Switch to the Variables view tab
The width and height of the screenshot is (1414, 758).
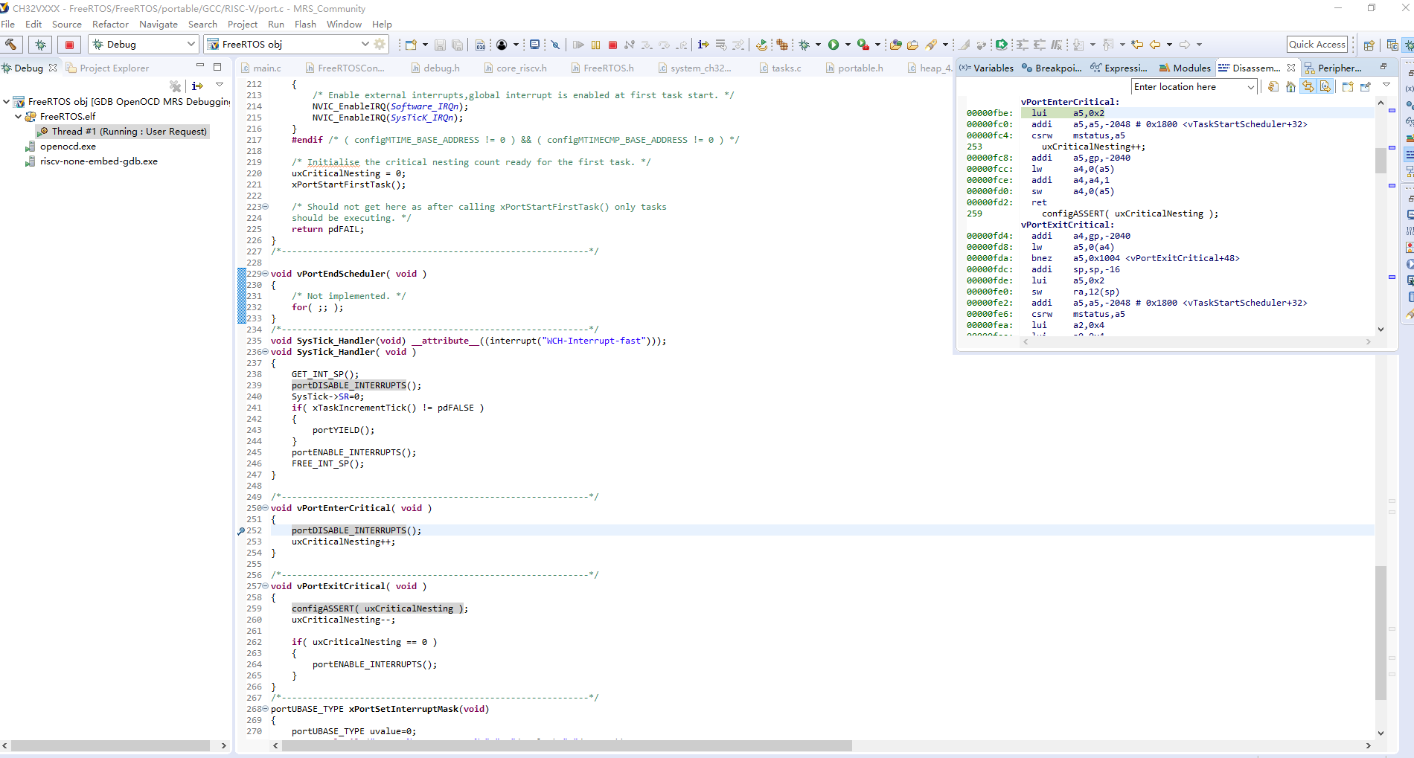click(x=986, y=68)
